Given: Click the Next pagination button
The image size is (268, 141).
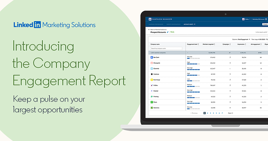Looking at the screenshot, I should [230, 113].
